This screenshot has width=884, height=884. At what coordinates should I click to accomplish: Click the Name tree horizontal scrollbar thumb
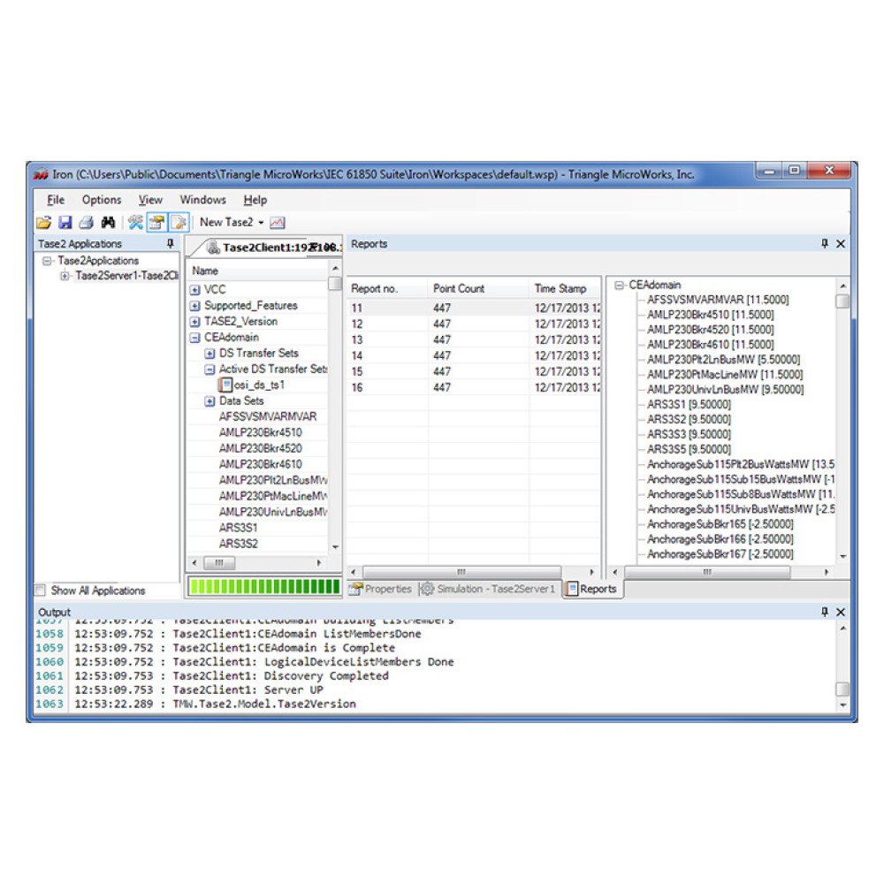[219, 562]
